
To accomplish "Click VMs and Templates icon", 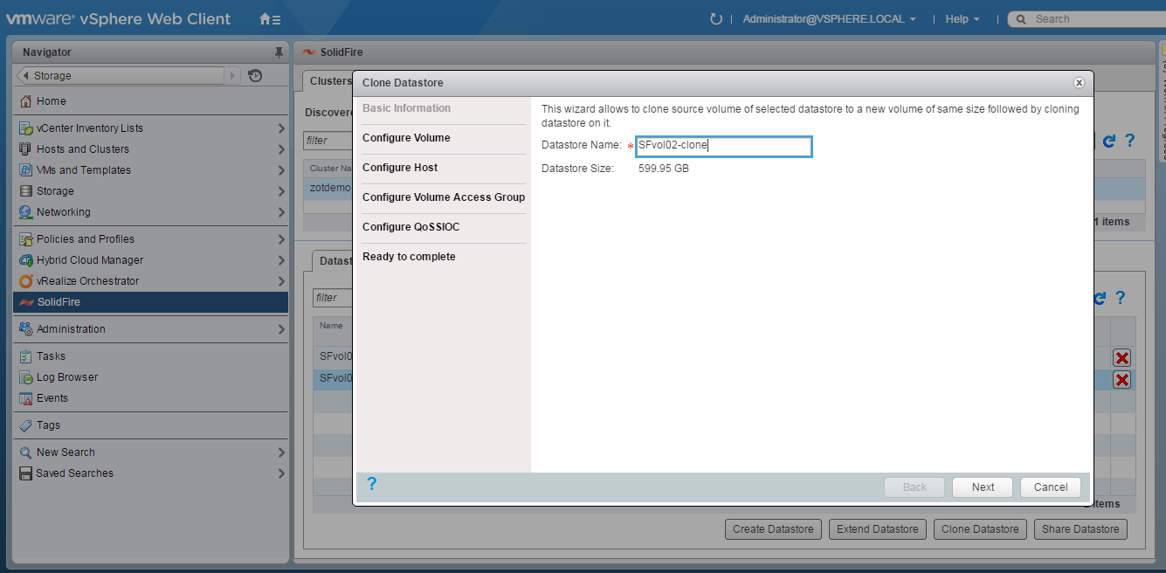I will (x=26, y=170).
